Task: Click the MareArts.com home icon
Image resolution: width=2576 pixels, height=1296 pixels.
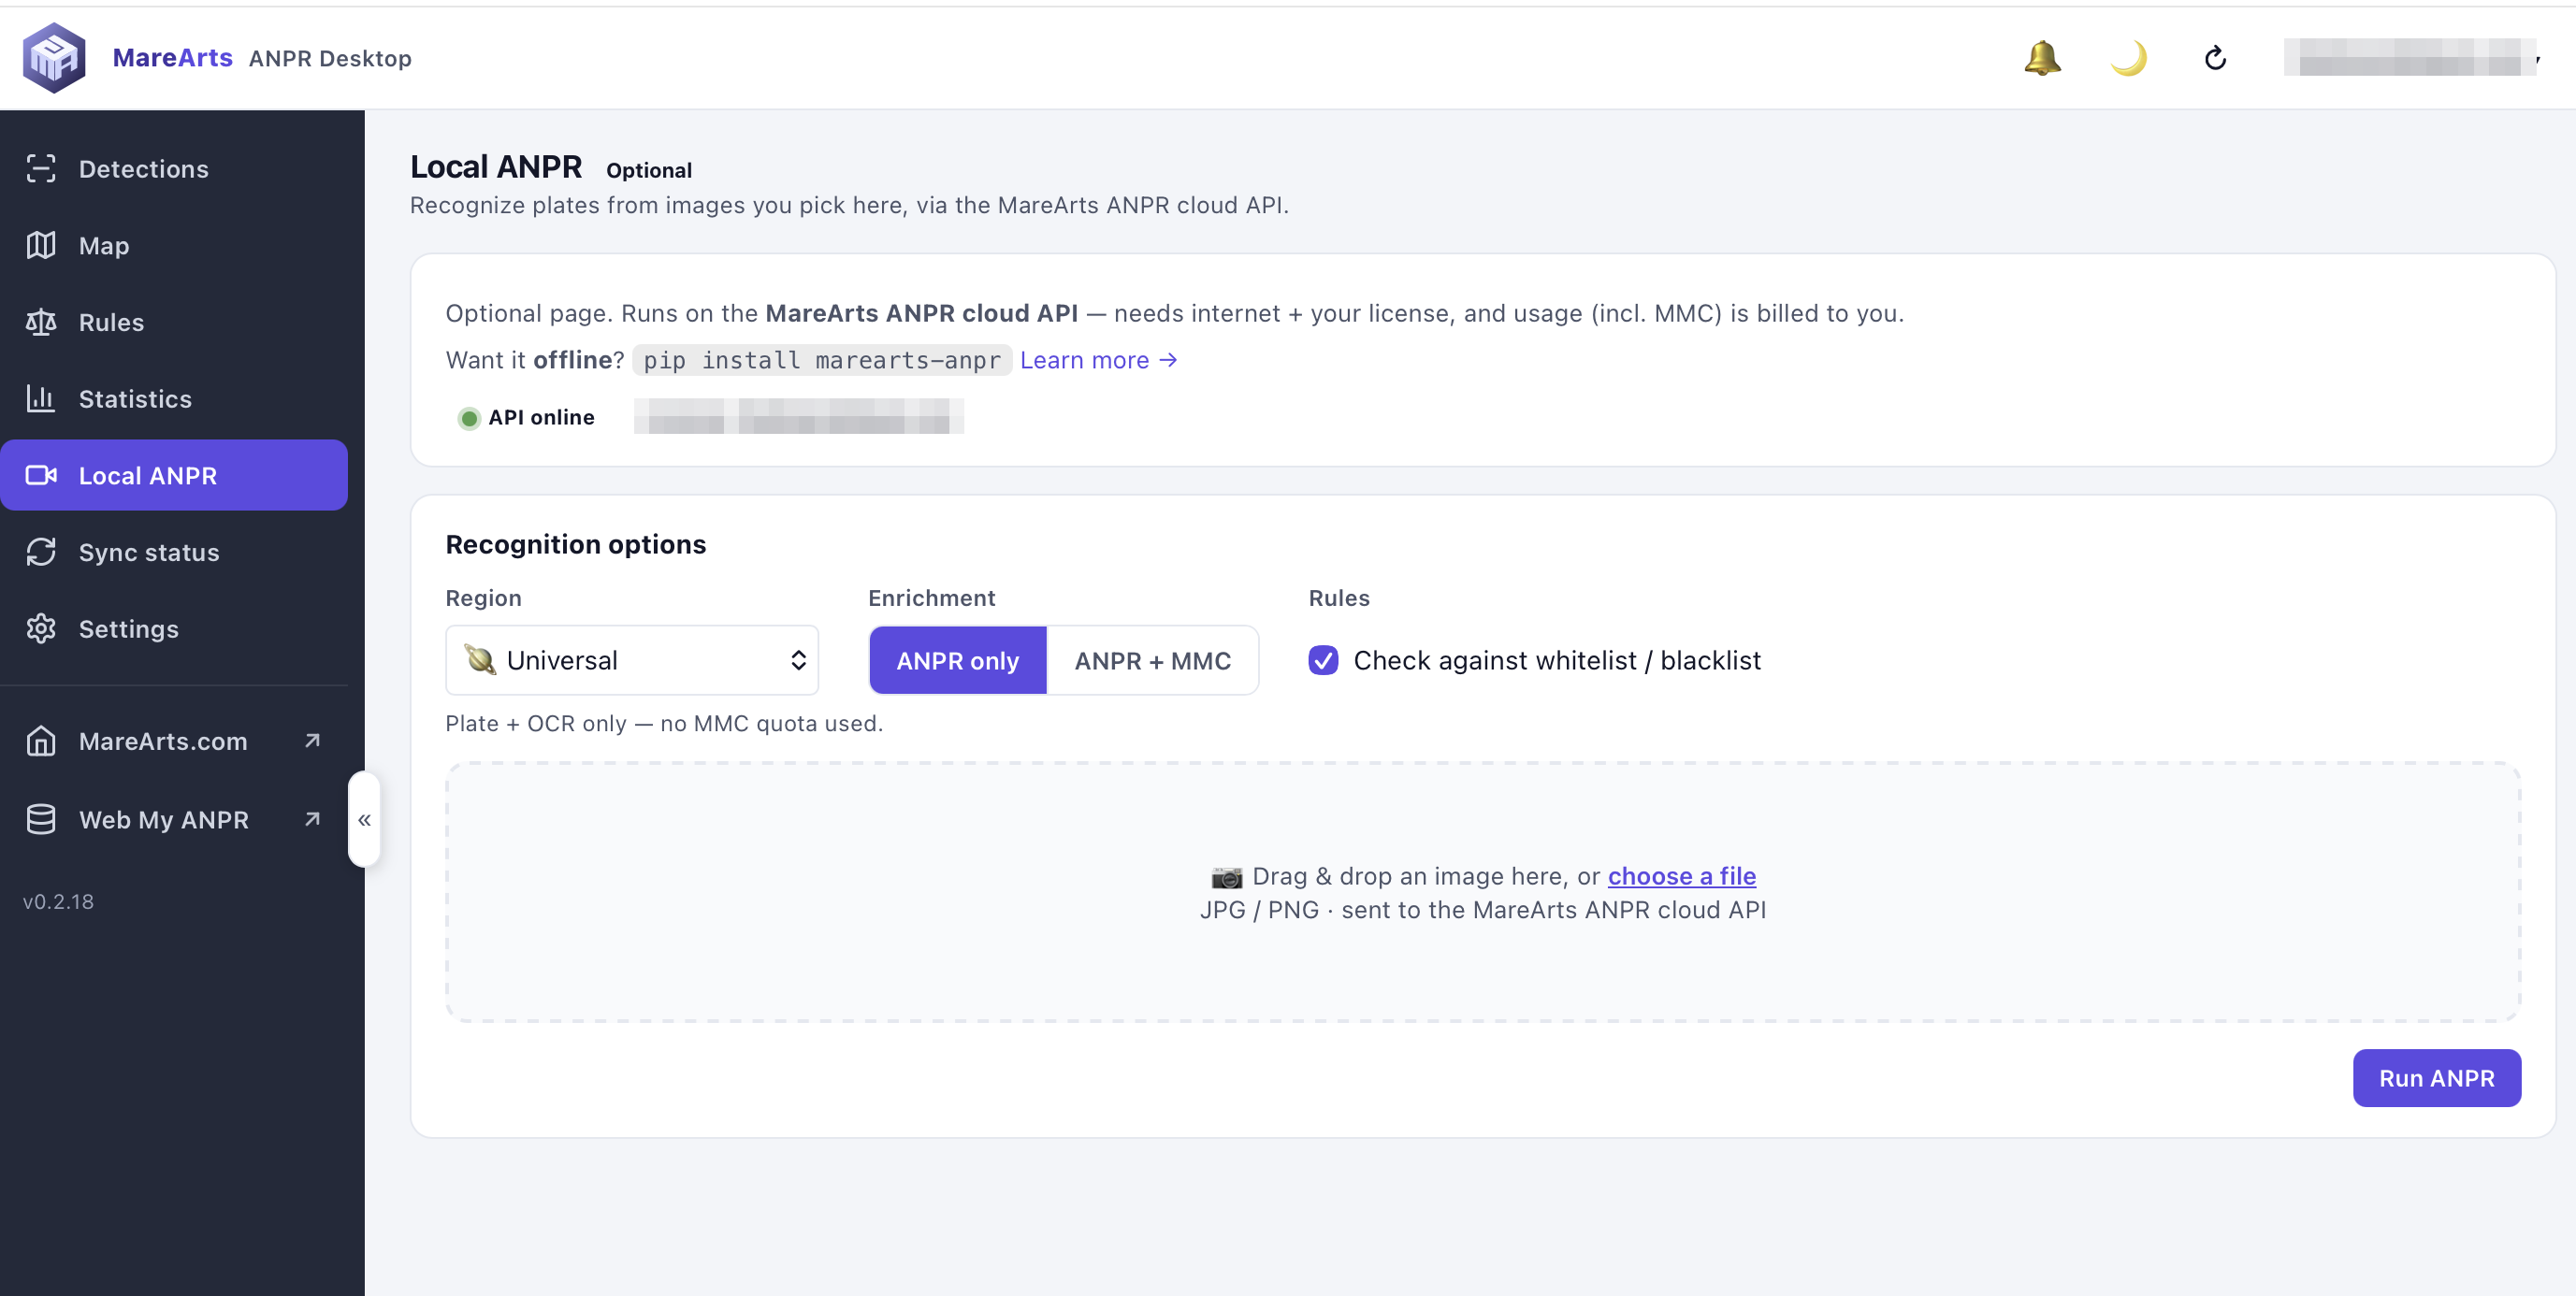Action: (41, 741)
